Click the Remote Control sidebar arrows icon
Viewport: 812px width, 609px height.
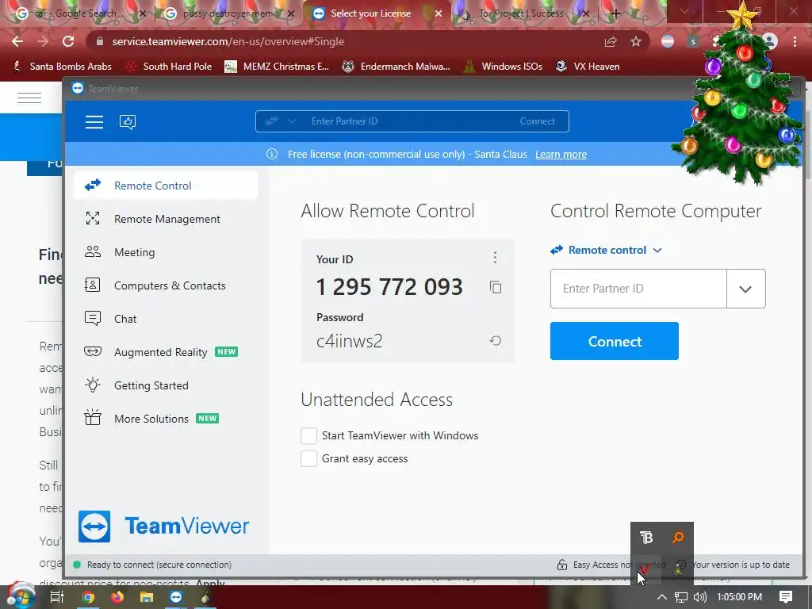pos(93,185)
